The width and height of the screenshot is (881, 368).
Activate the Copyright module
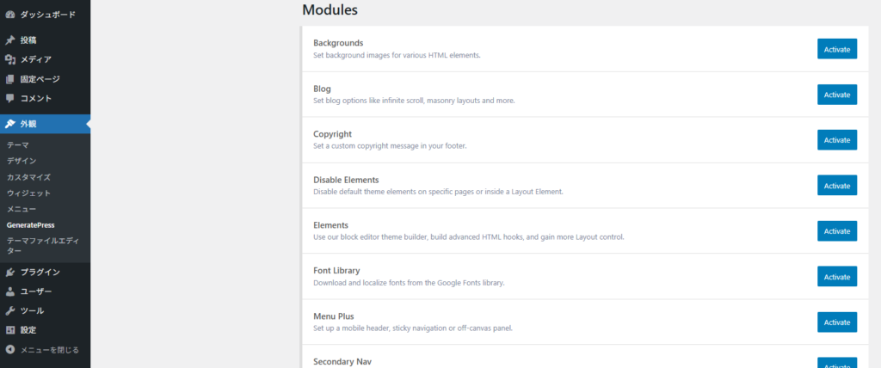coord(836,140)
